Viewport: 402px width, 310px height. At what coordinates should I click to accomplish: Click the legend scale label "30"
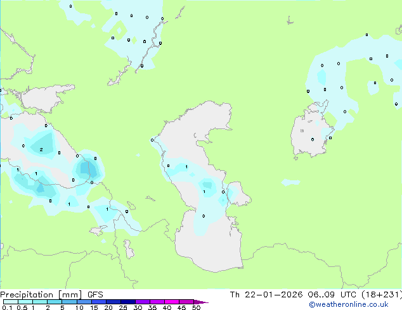tap(138, 307)
